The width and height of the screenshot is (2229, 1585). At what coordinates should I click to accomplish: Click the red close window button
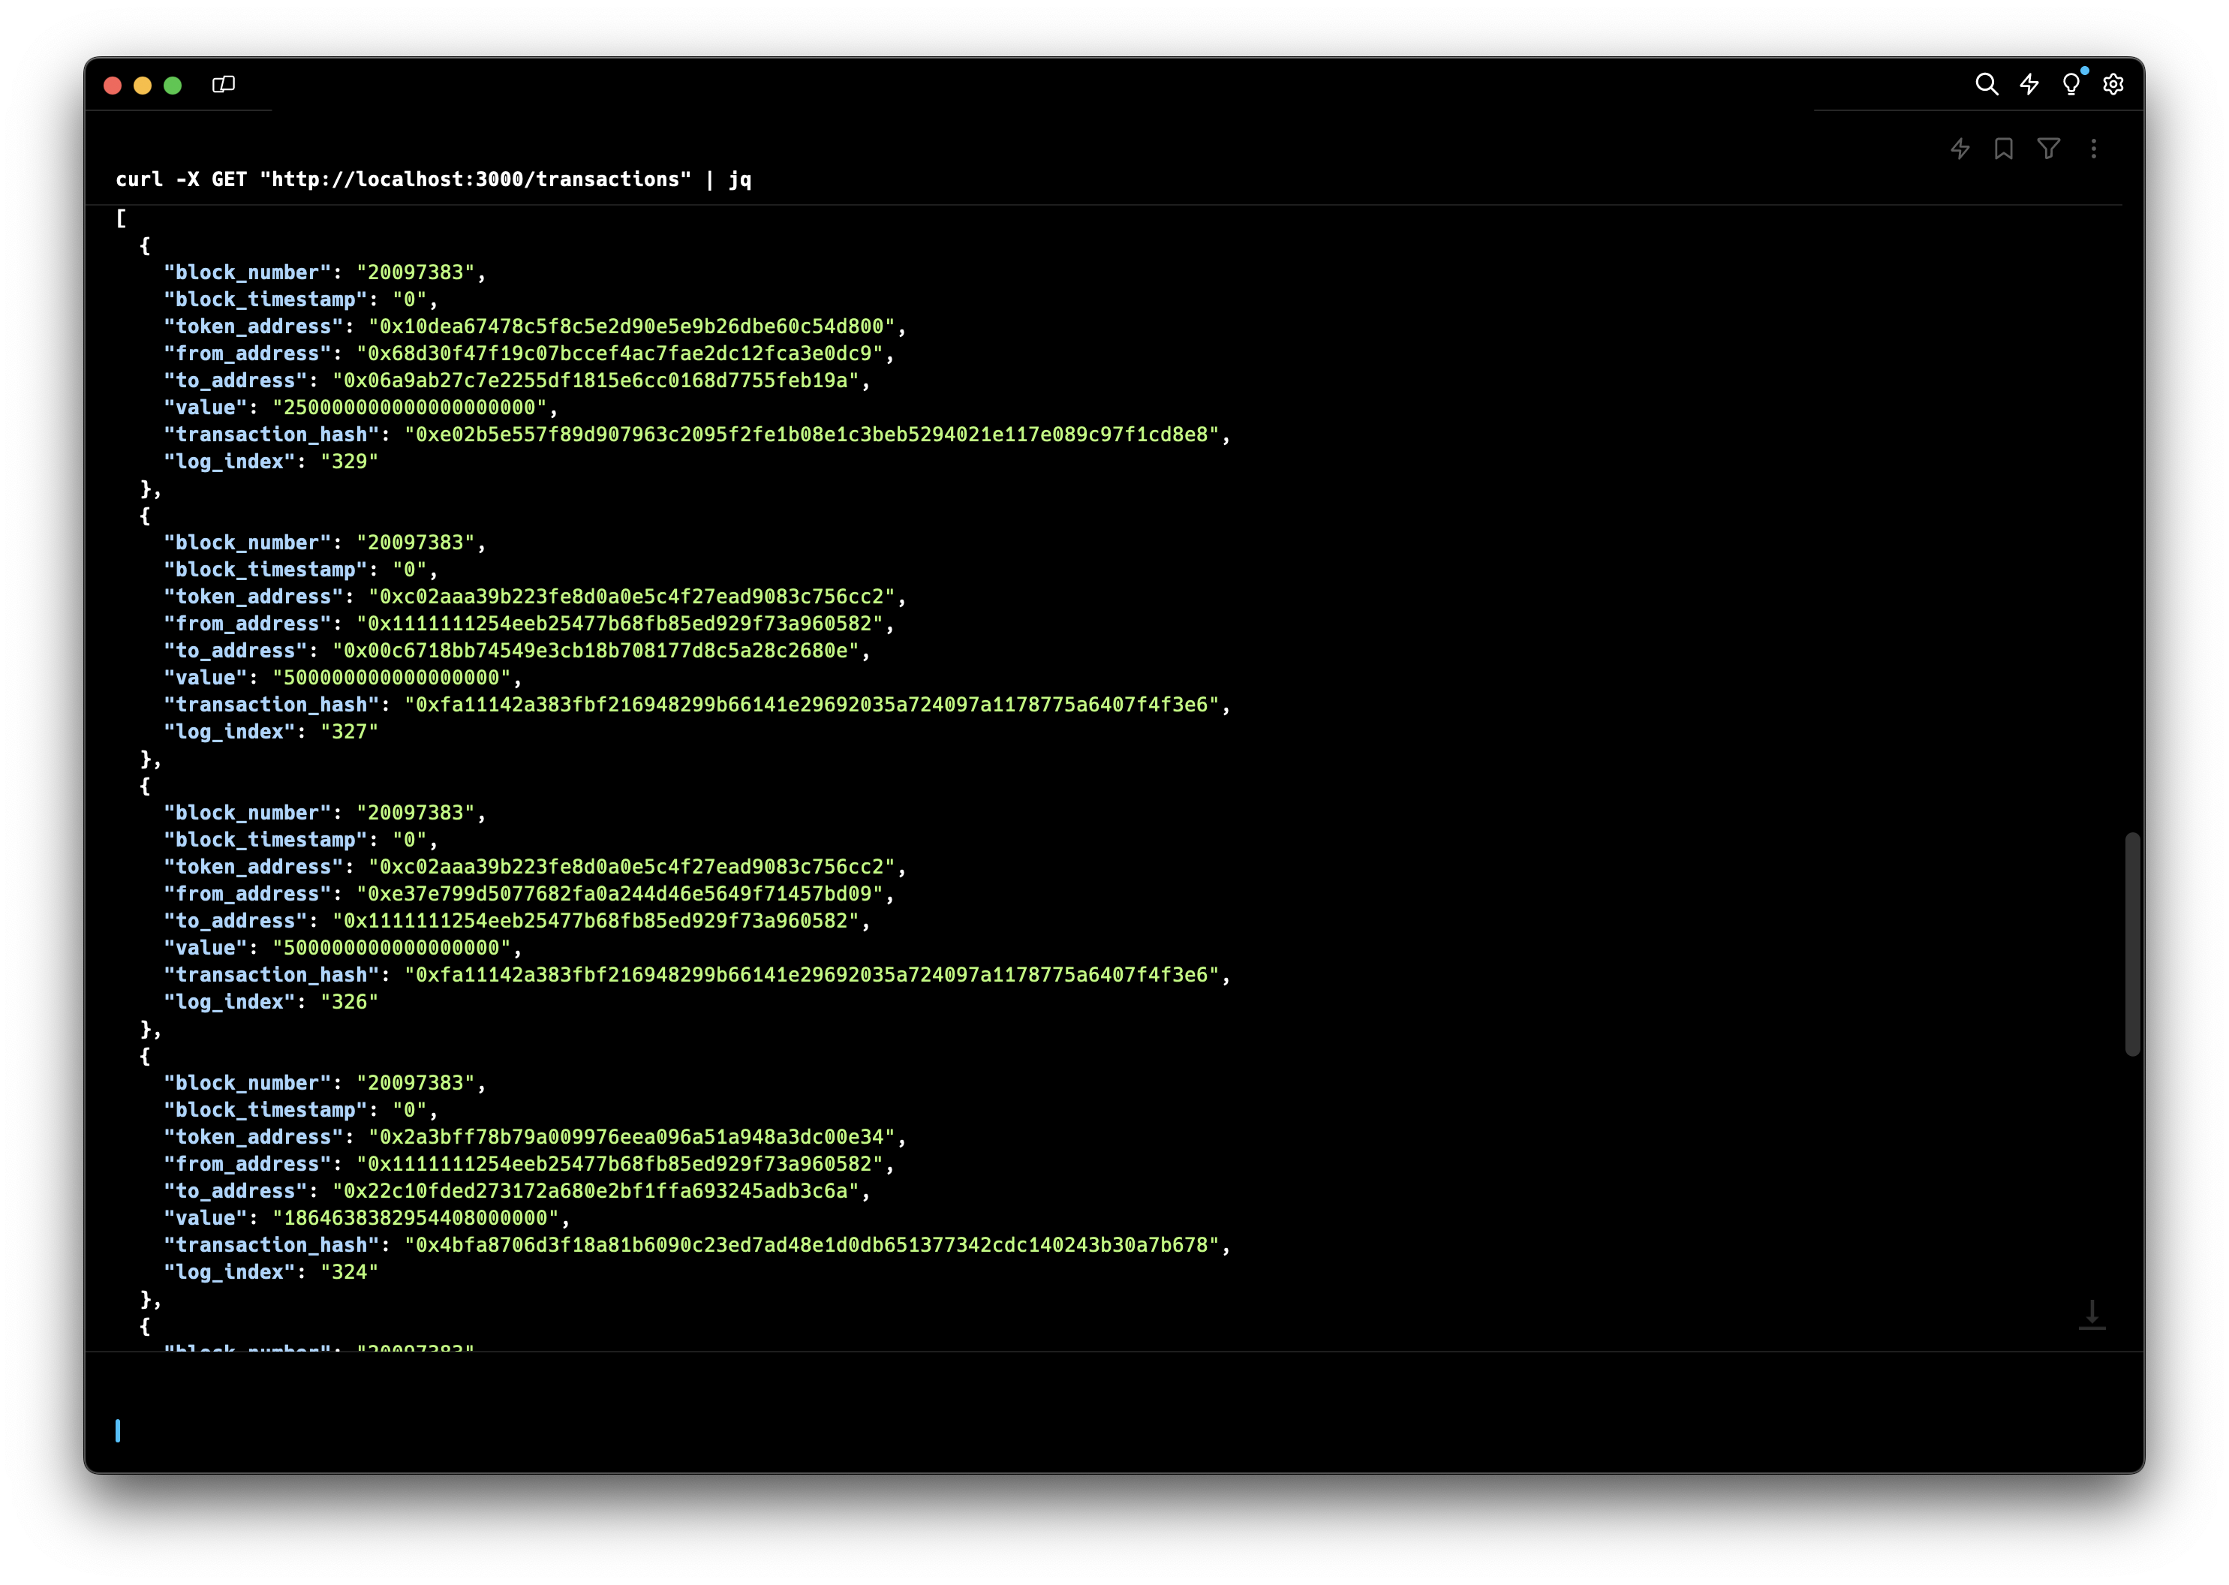pyautogui.click(x=113, y=86)
